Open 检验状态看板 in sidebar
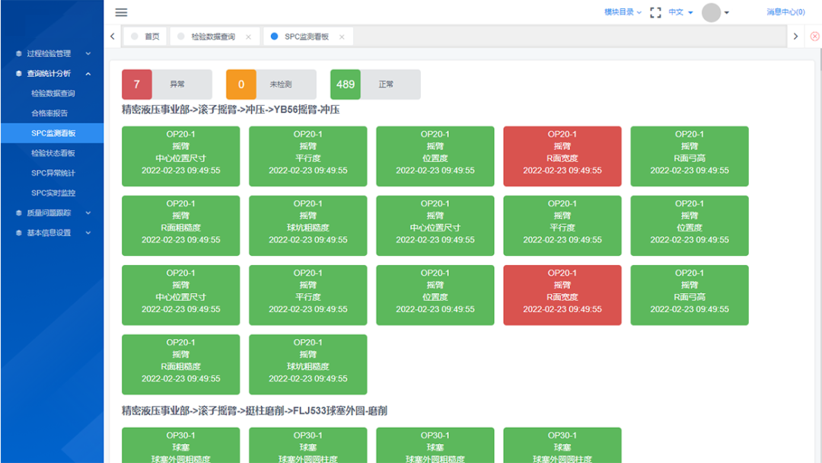The height and width of the screenshot is (463, 822). pyautogui.click(x=53, y=153)
